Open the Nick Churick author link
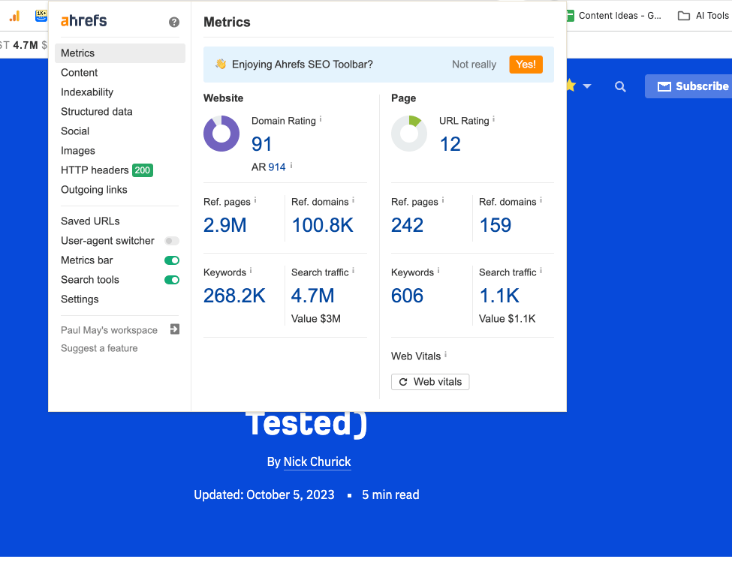The height and width of the screenshot is (562, 732). tap(317, 462)
